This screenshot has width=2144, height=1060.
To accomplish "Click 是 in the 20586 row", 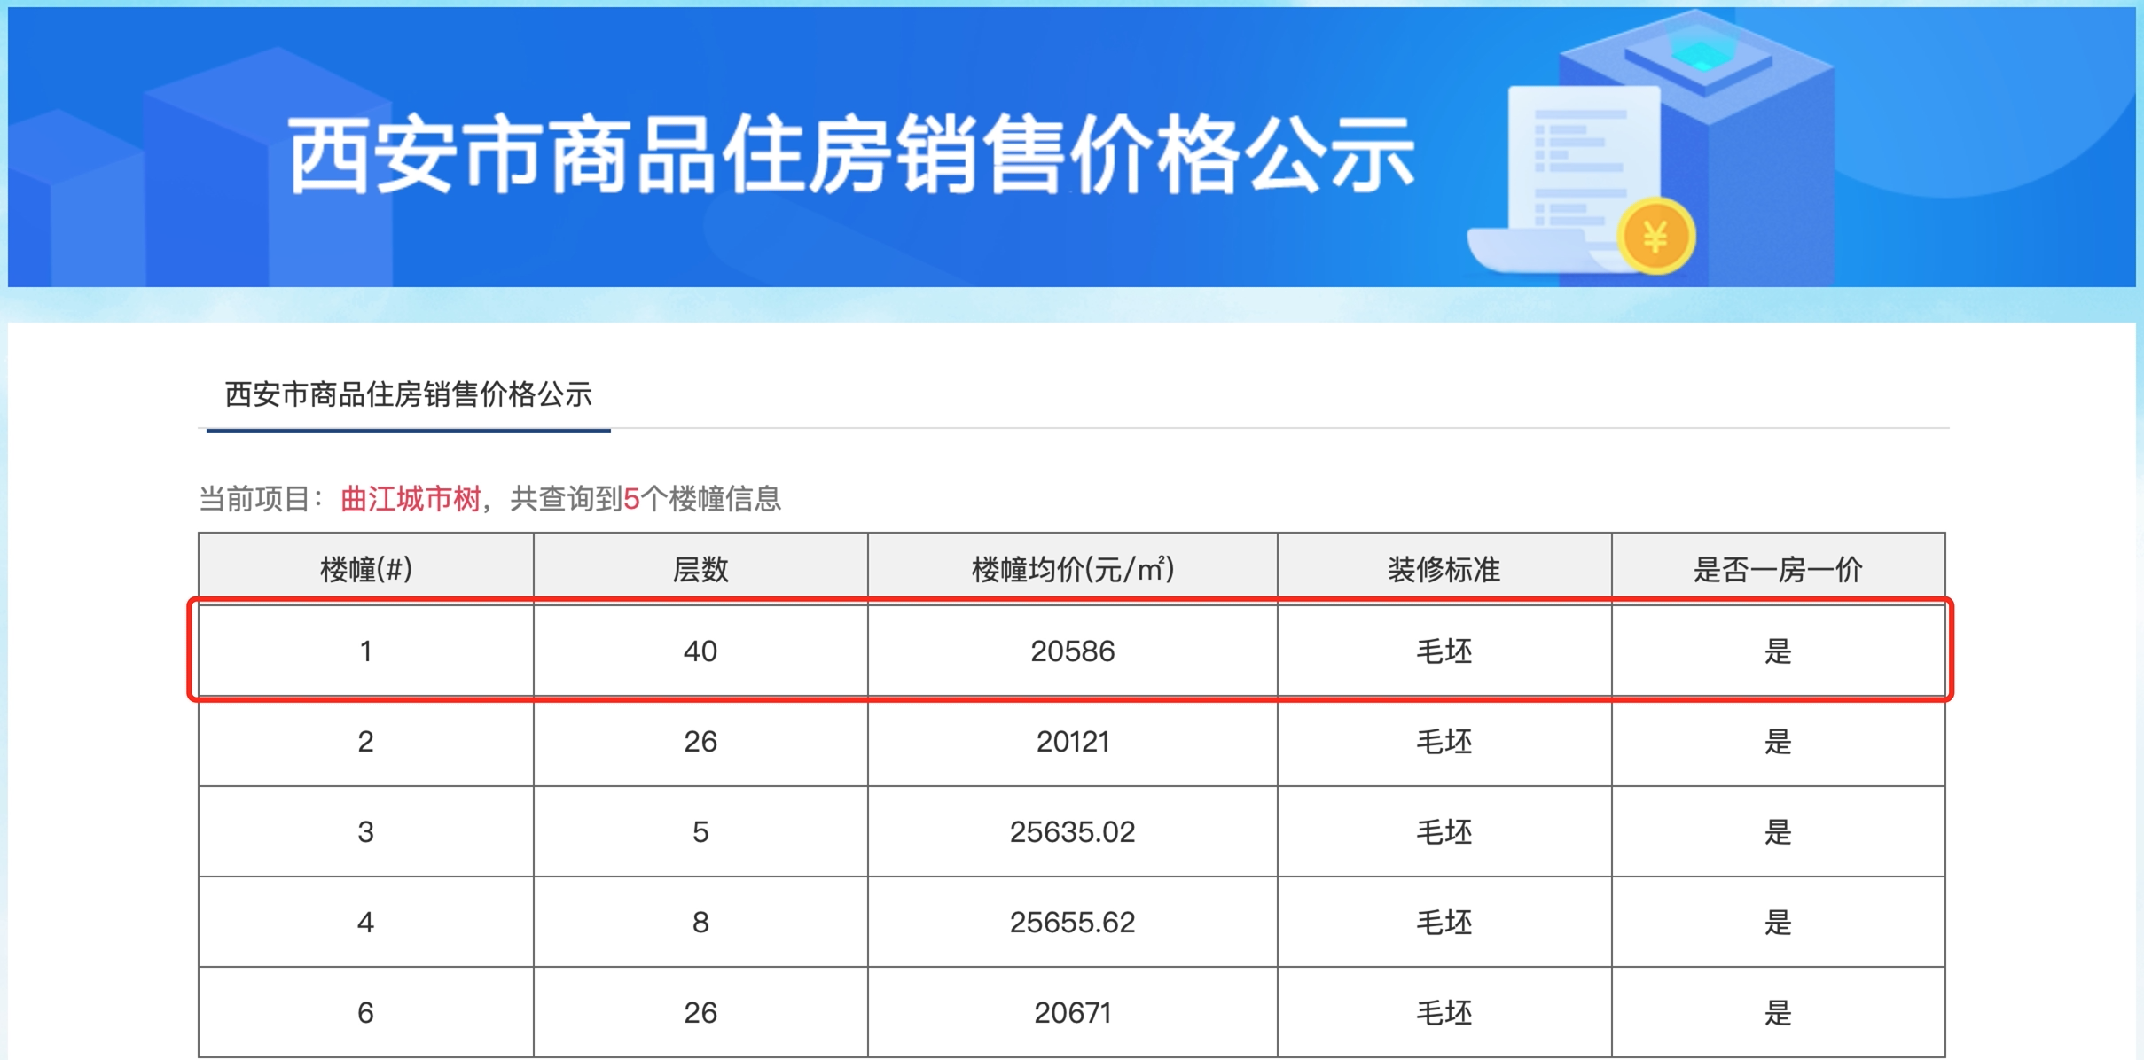I will (1778, 651).
